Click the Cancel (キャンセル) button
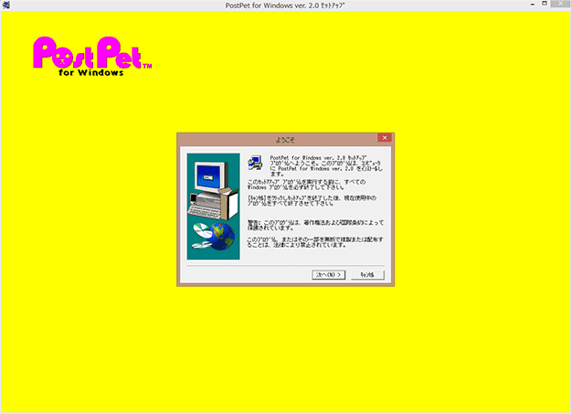Viewport: 571px width, 414px height. [x=370, y=273]
